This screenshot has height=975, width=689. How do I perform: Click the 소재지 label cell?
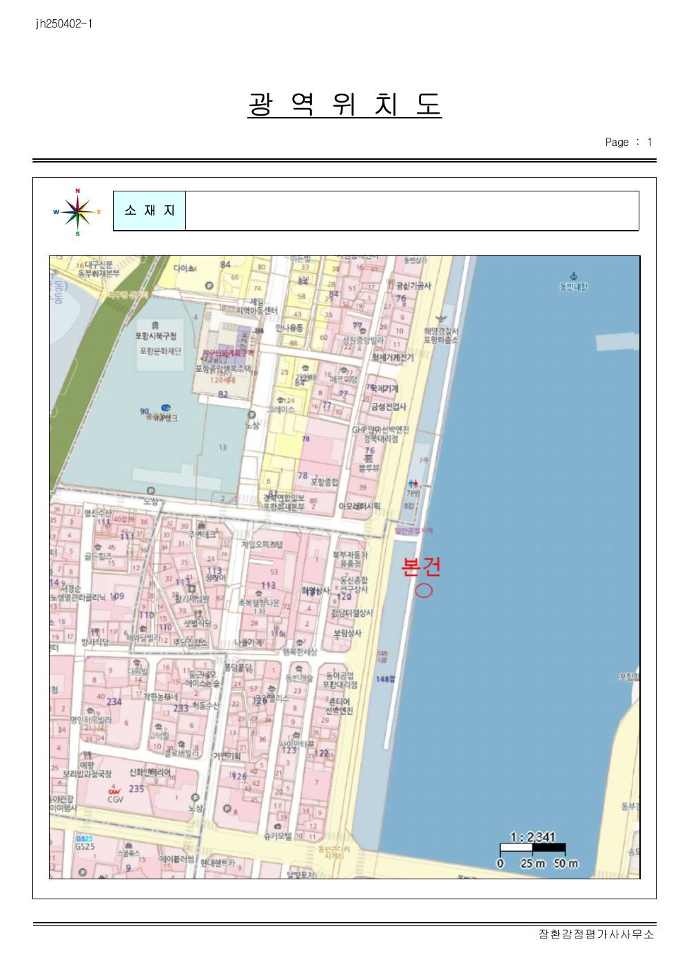(x=150, y=211)
